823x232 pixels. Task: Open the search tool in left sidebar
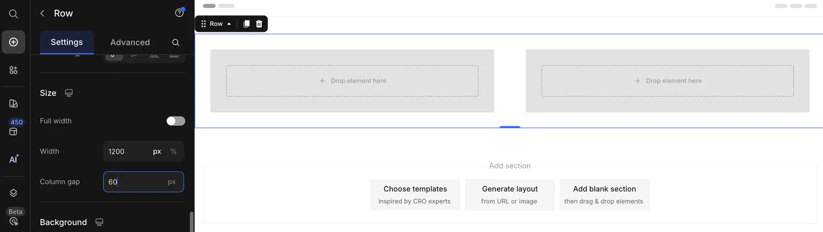coord(13,14)
